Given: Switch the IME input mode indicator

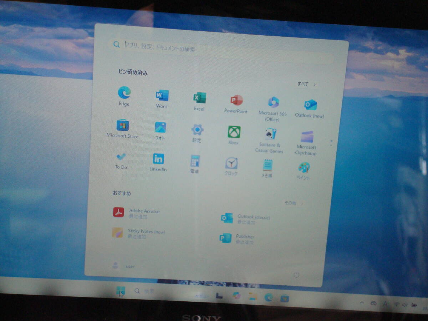Looking at the screenshot, I should 385,304.
